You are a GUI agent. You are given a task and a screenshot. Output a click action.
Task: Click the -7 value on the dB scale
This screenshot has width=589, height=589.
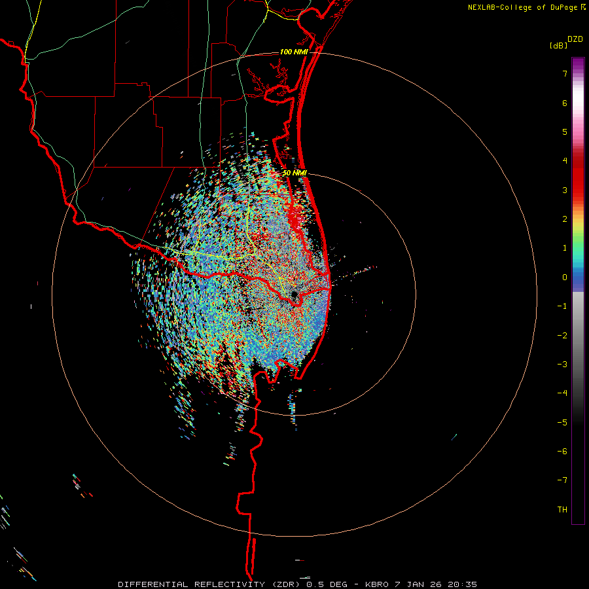tap(562, 480)
